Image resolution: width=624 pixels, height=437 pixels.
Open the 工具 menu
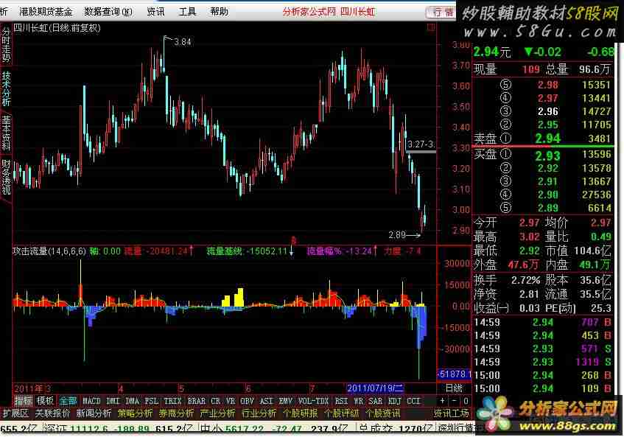[187, 12]
